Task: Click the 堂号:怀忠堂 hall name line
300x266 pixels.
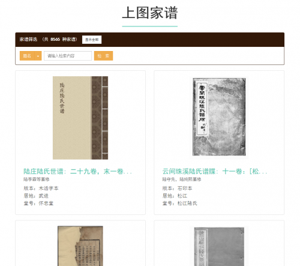Action: coord(38,204)
